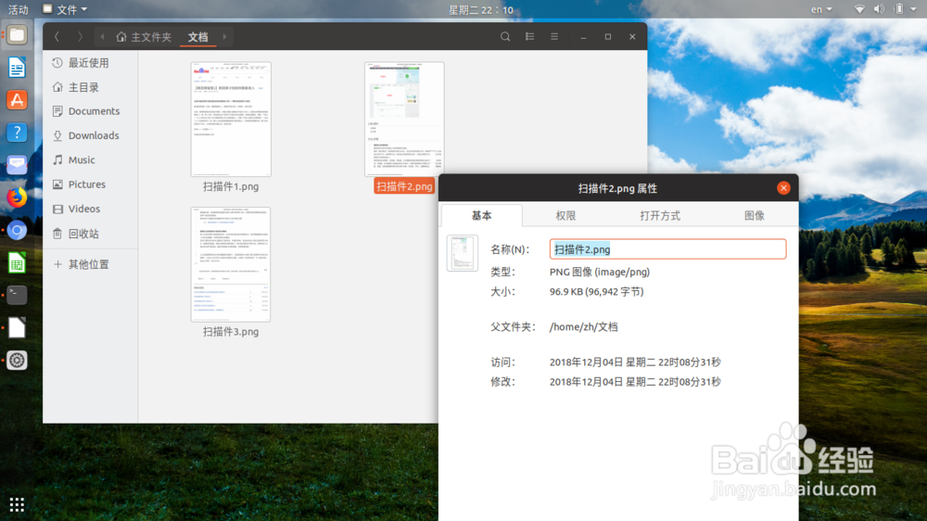Click the 活动 activities button
This screenshot has height=521, width=927.
point(18,9)
